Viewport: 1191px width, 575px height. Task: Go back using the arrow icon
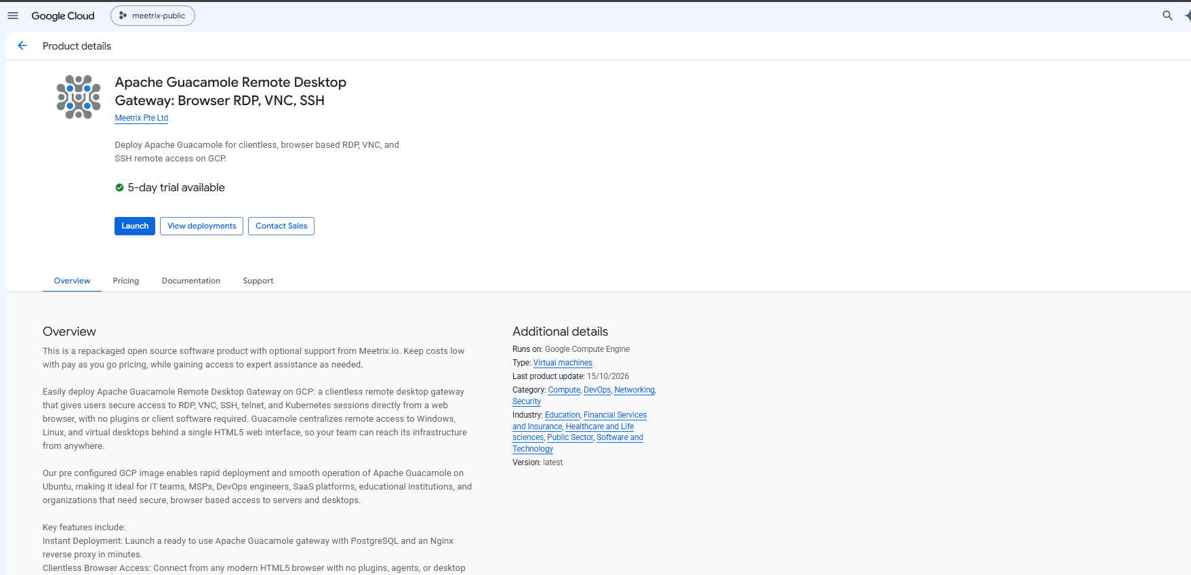[22, 45]
